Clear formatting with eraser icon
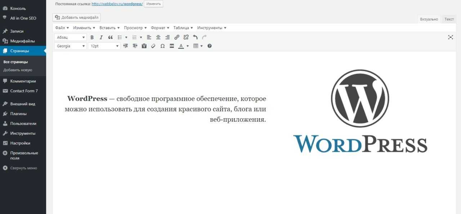Image resolution: width=461 pixels, height=214 pixels. coord(153,46)
